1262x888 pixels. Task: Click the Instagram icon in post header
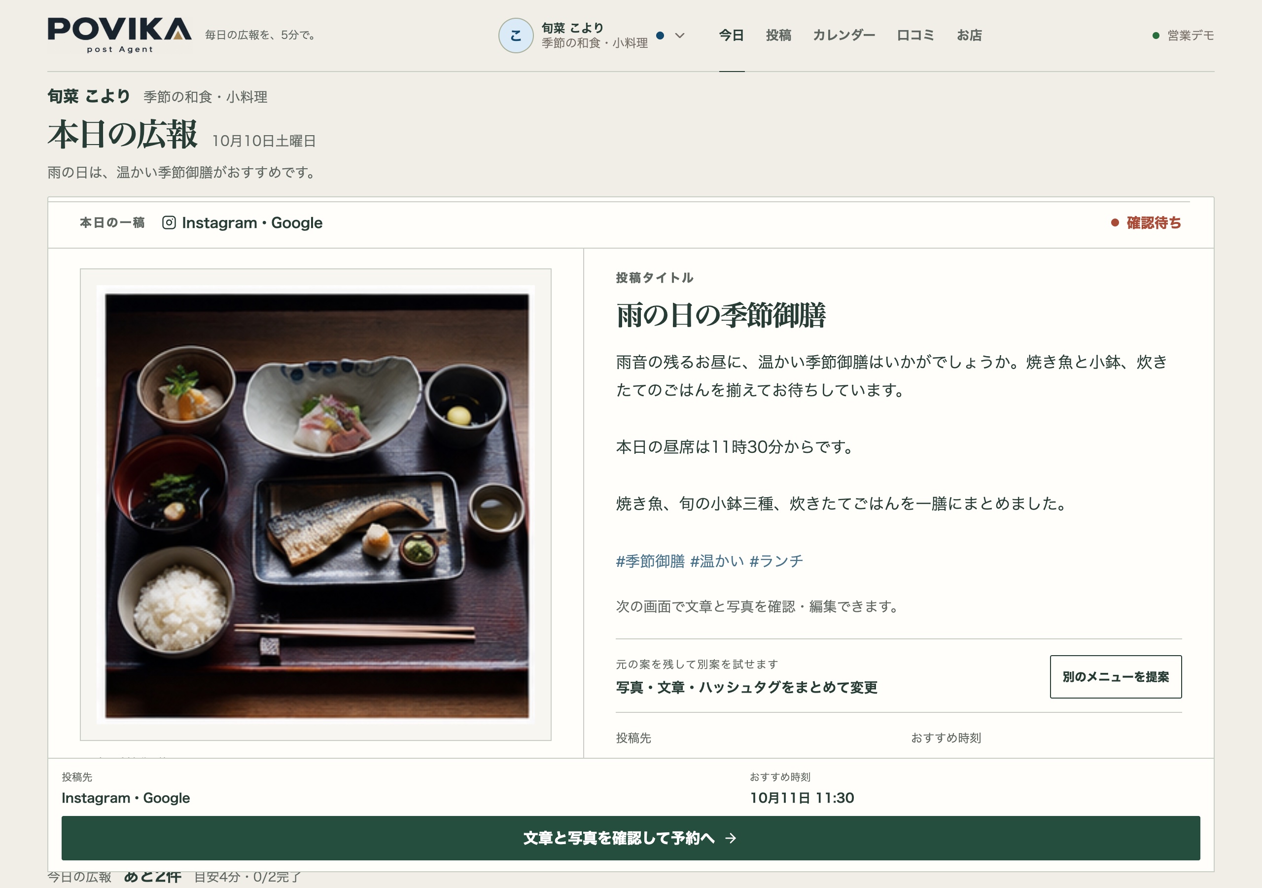[x=169, y=222]
